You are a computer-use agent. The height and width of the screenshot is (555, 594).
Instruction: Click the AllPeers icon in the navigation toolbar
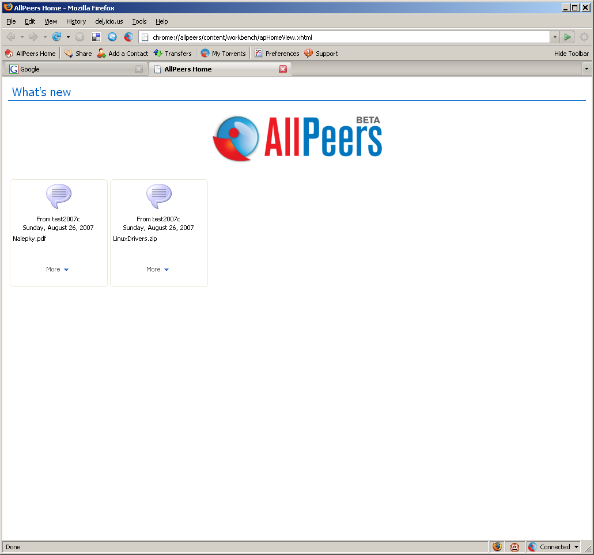pos(128,37)
